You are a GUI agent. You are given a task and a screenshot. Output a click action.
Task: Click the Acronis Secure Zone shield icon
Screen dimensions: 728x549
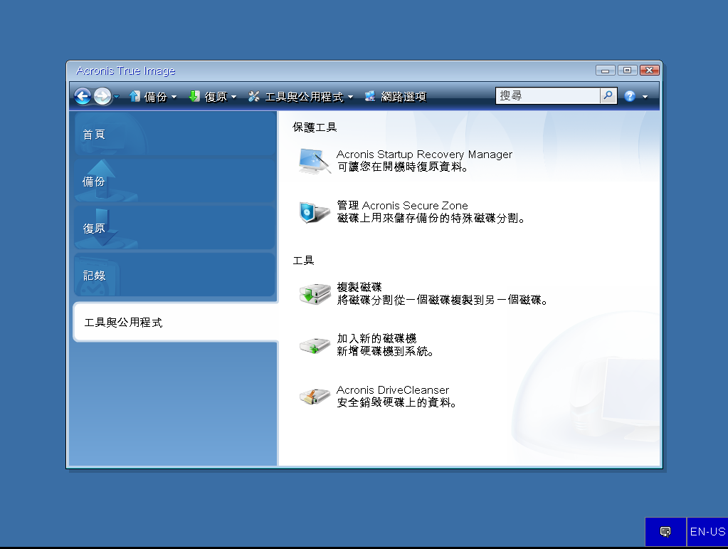pos(315,212)
